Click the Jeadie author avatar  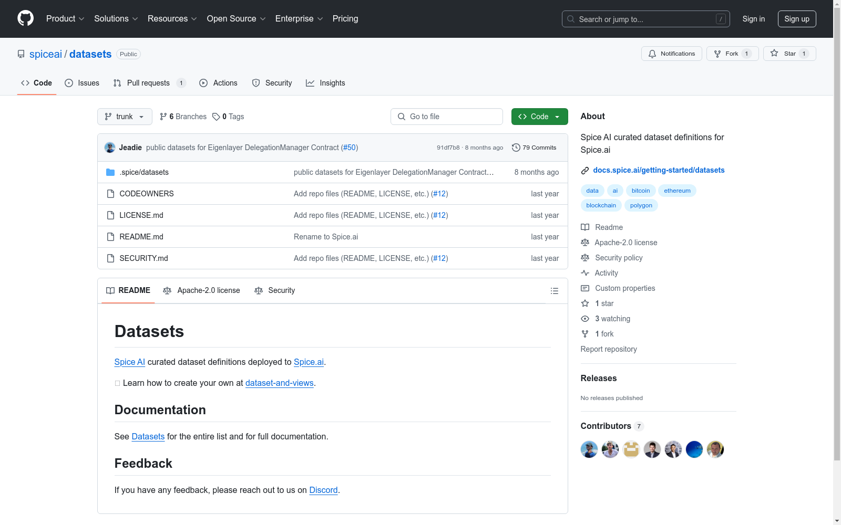tap(110, 148)
